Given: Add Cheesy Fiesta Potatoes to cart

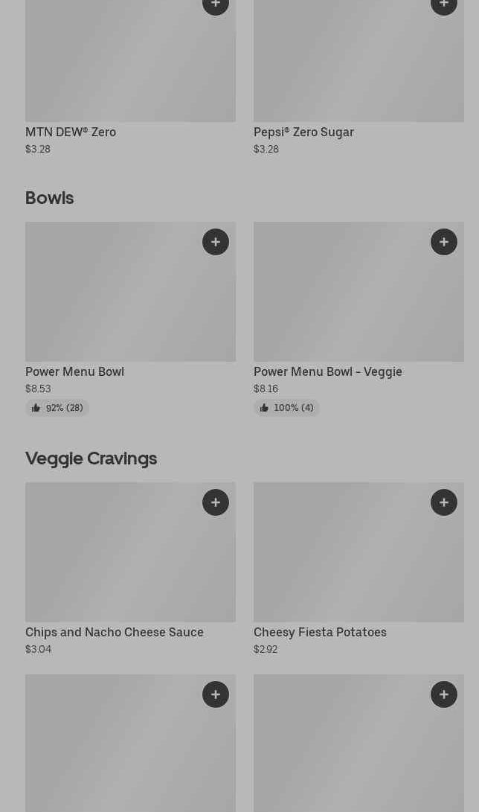Looking at the screenshot, I should [444, 502].
